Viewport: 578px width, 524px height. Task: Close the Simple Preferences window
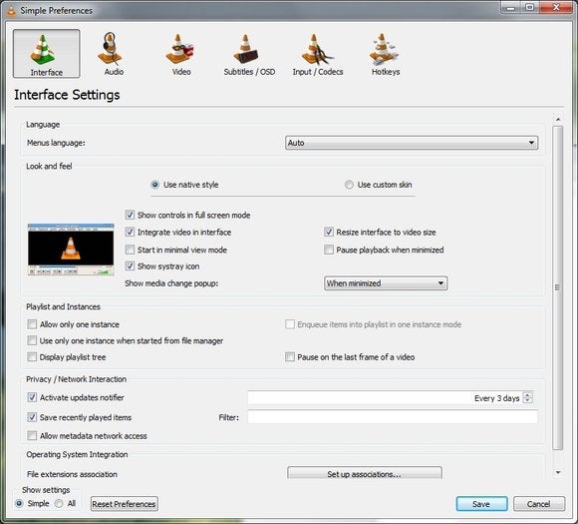tap(556, 7)
